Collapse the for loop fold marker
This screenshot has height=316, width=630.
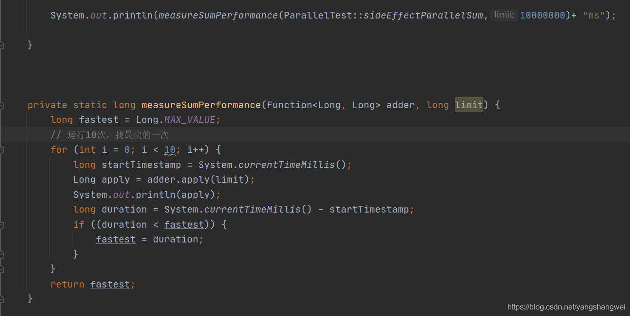(2, 150)
